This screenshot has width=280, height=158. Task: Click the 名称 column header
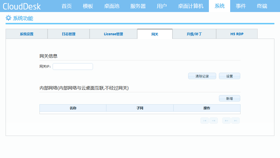tap(73, 108)
